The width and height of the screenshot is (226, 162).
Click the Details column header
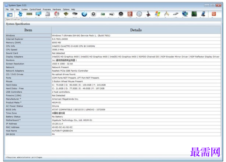(x=136, y=30)
